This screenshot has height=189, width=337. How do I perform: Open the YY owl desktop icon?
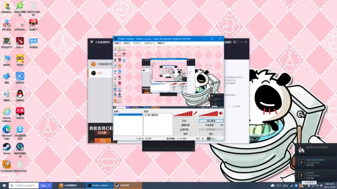[20, 60]
